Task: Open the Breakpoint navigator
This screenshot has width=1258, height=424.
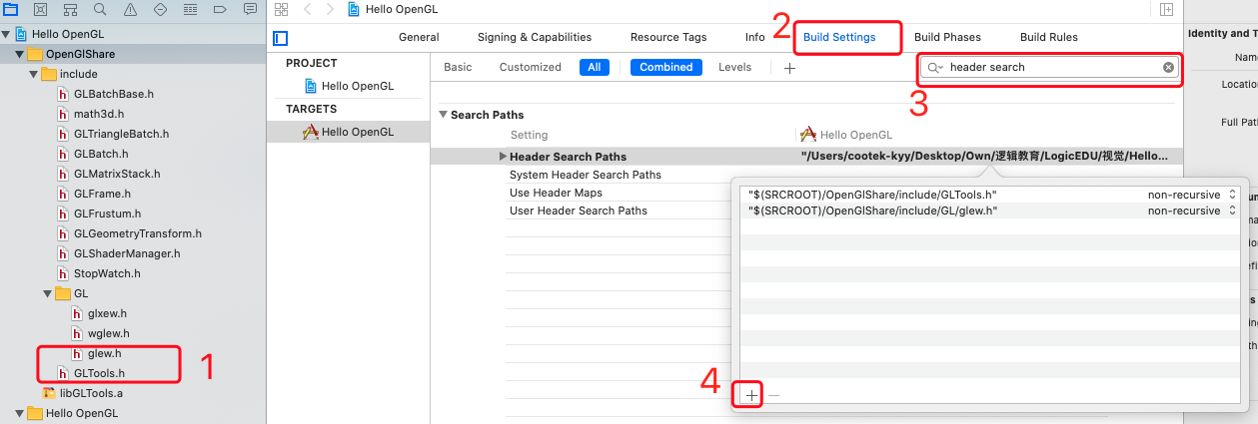Action: tap(221, 9)
